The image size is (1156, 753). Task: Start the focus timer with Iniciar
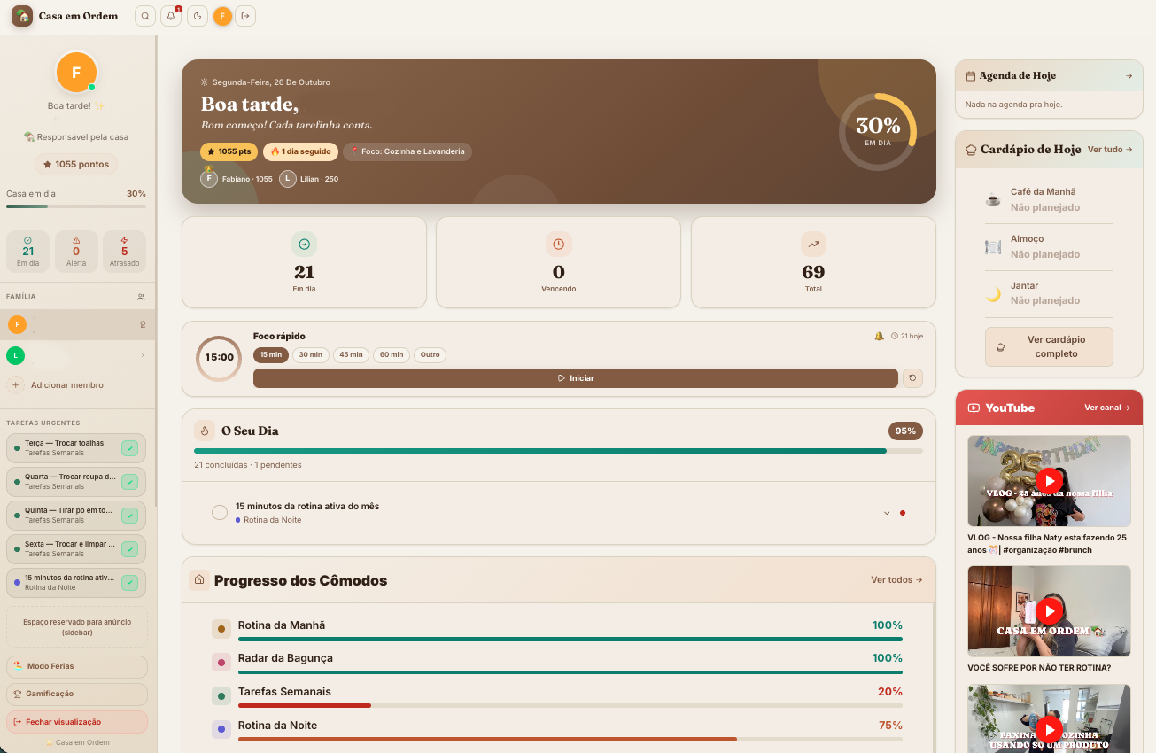tap(576, 378)
